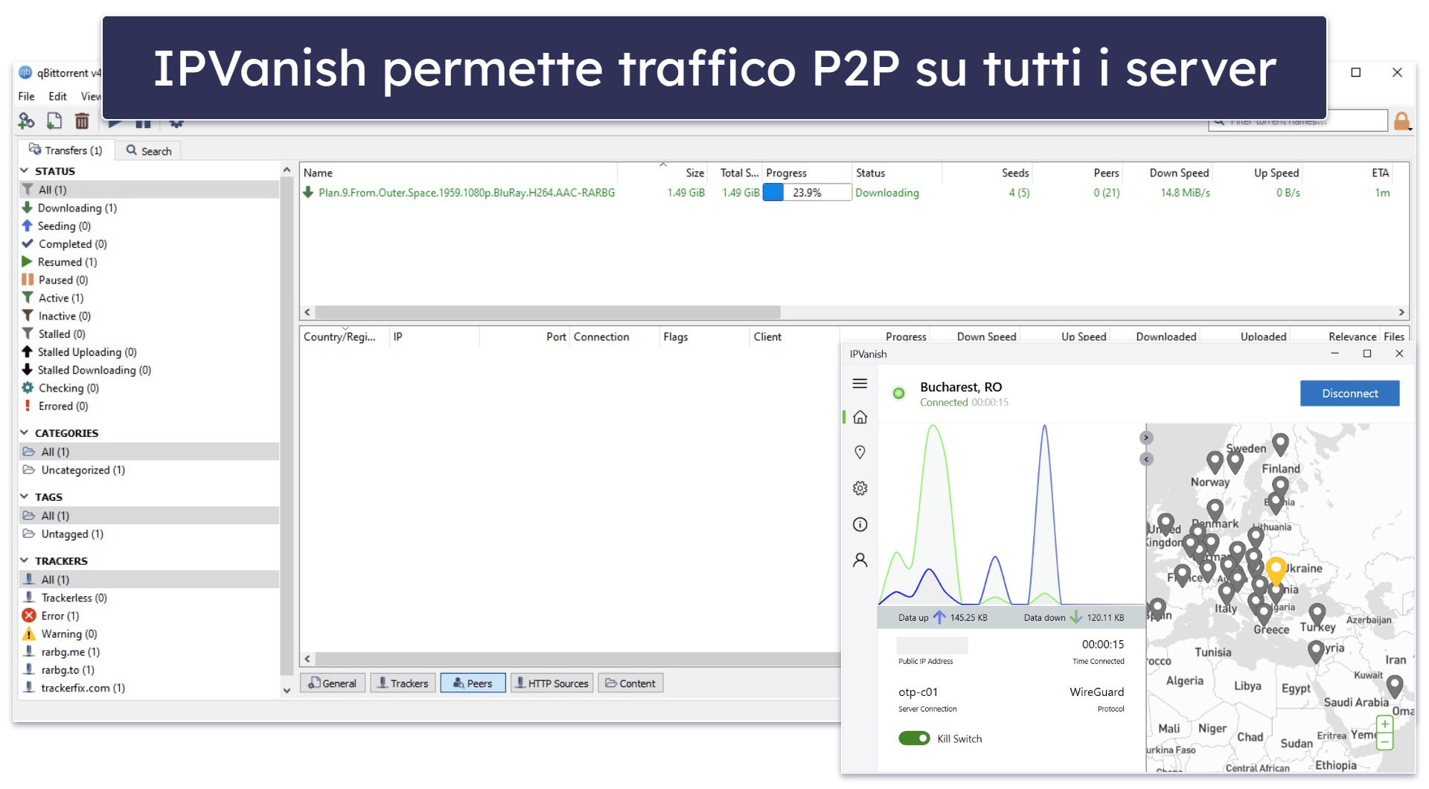Sort torrents by Seeds column

coord(1015,173)
